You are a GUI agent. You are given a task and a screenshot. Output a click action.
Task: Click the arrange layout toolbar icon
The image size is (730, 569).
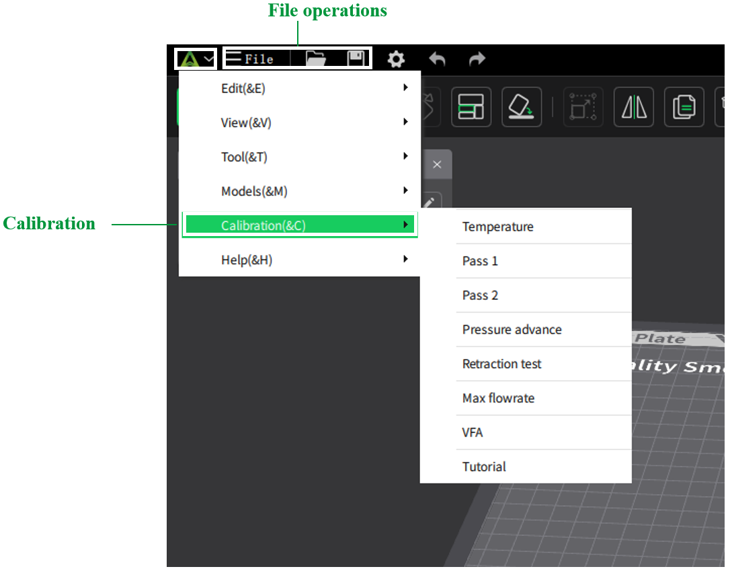click(x=471, y=107)
